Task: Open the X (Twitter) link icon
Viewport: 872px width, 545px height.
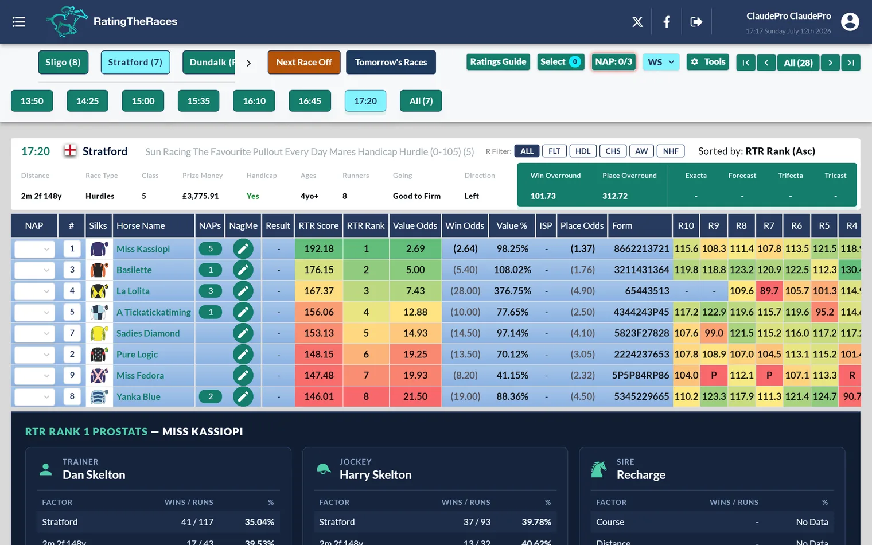Action: tap(637, 22)
